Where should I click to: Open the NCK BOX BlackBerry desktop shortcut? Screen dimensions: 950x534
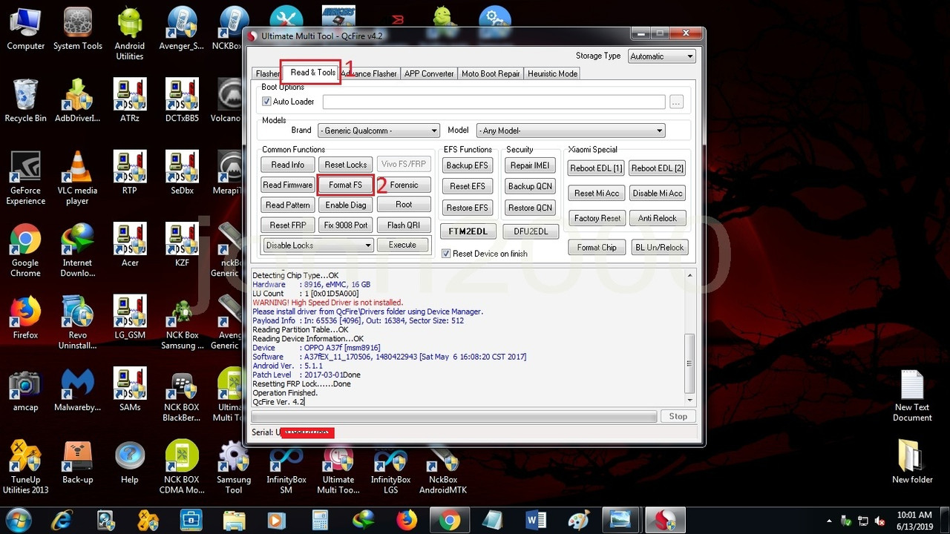(182, 395)
